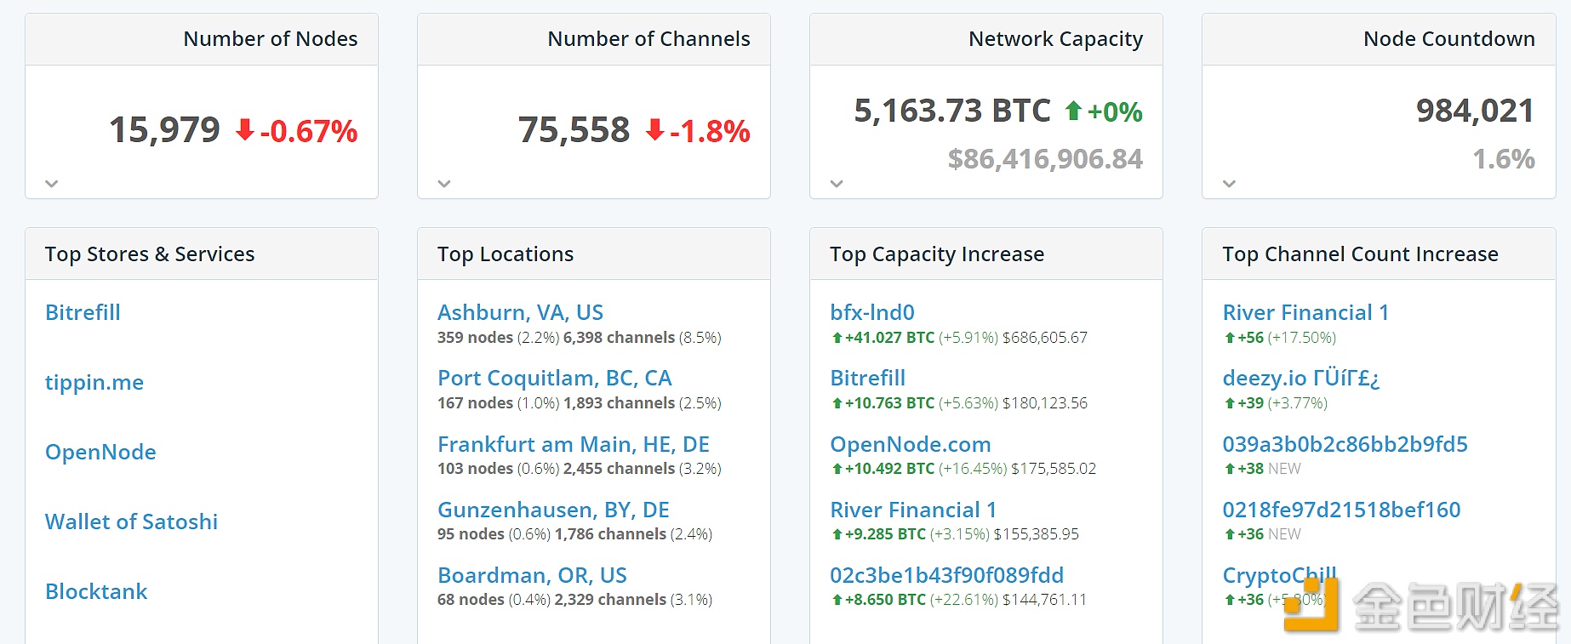Click the 95 nodes Gunzenhausen stats text
Screen dimensions: 1571x644
pyautogui.click(x=575, y=534)
